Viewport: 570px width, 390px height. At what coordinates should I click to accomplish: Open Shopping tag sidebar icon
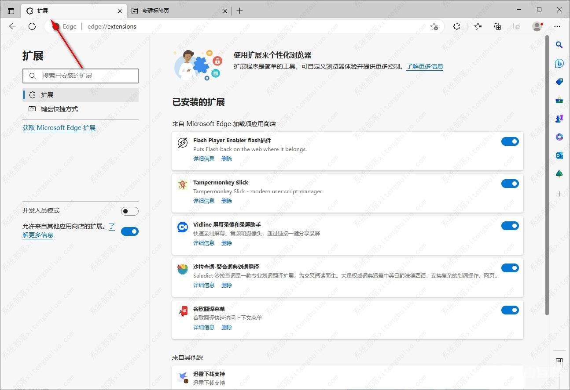(x=559, y=82)
